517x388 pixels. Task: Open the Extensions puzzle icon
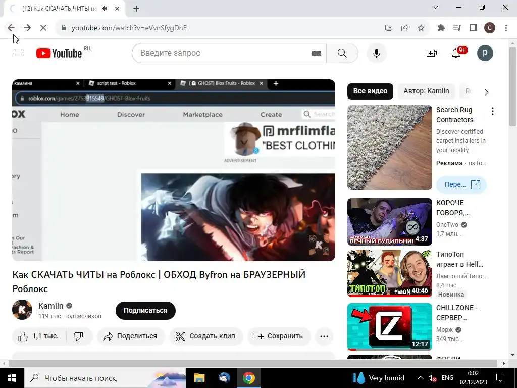pyautogui.click(x=441, y=28)
